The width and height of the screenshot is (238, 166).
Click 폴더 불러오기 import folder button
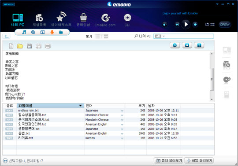169,160
